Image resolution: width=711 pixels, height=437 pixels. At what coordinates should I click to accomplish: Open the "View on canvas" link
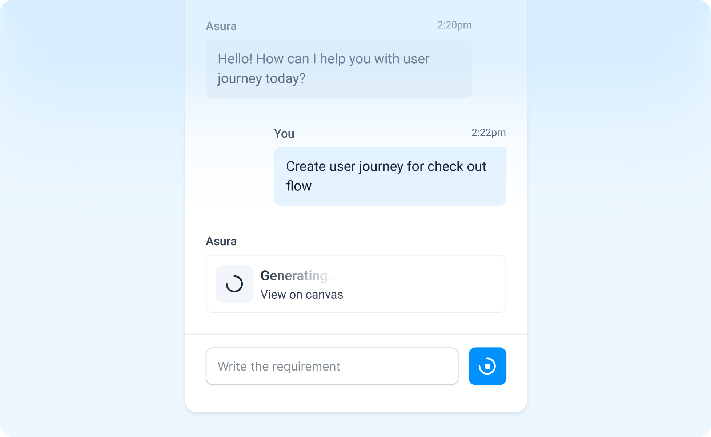pyautogui.click(x=301, y=294)
